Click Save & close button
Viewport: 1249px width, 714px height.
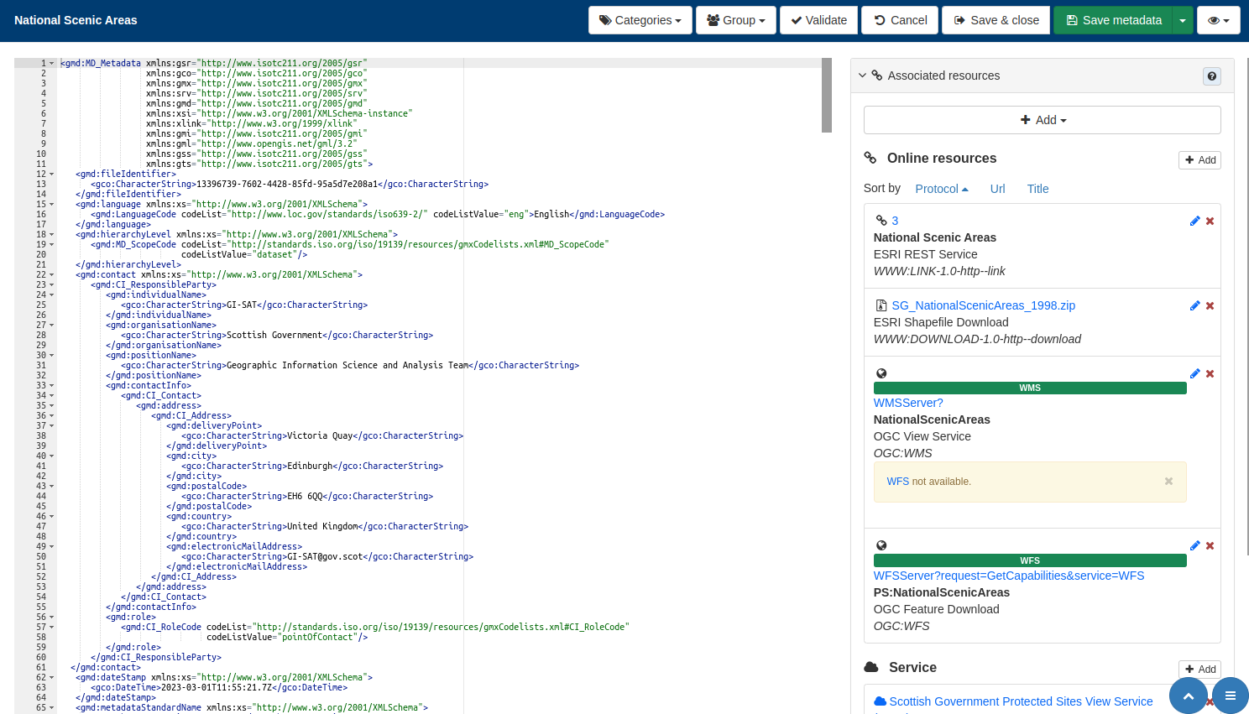pos(996,20)
